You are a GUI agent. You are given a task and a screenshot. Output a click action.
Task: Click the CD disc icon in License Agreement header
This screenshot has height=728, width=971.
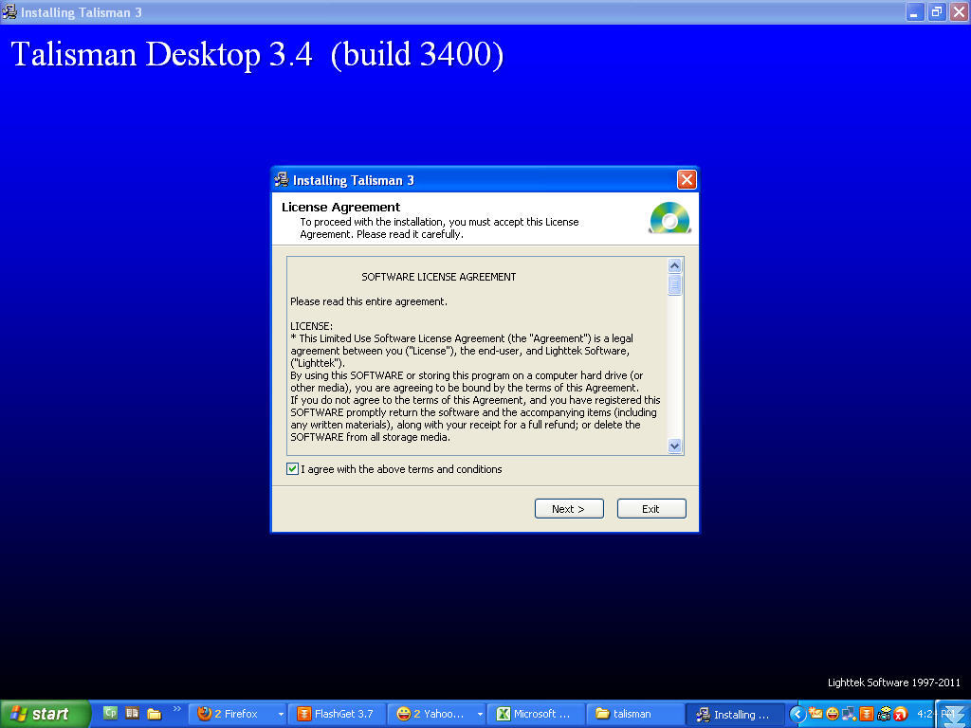click(670, 219)
